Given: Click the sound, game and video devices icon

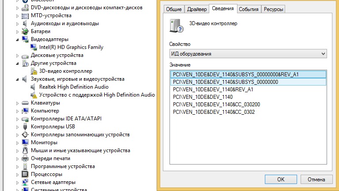Looking at the screenshot, I should (25, 79).
